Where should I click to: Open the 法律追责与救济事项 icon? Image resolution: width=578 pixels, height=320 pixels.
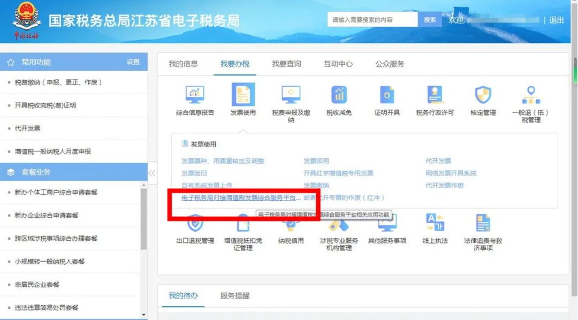(483, 222)
